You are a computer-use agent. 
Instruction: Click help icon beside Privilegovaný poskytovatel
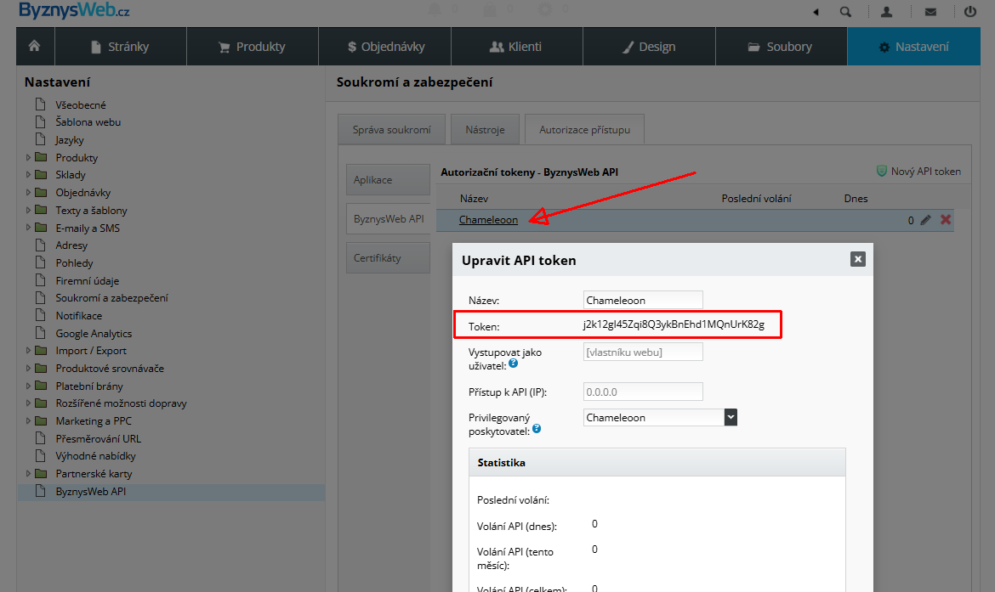click(x=537, y=430)
